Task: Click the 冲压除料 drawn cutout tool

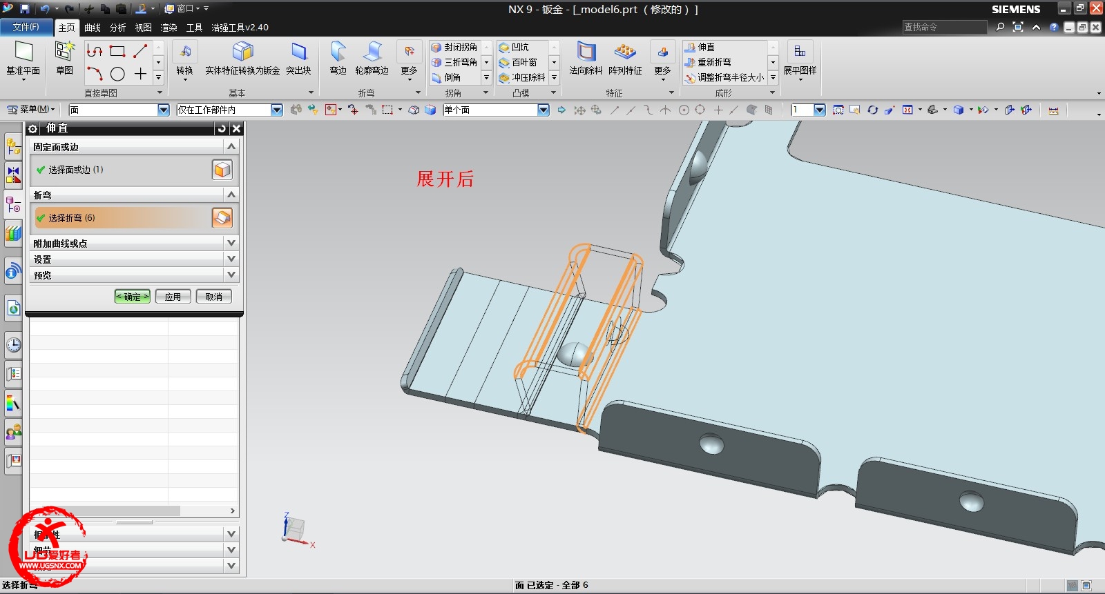Action: point(522,77)
